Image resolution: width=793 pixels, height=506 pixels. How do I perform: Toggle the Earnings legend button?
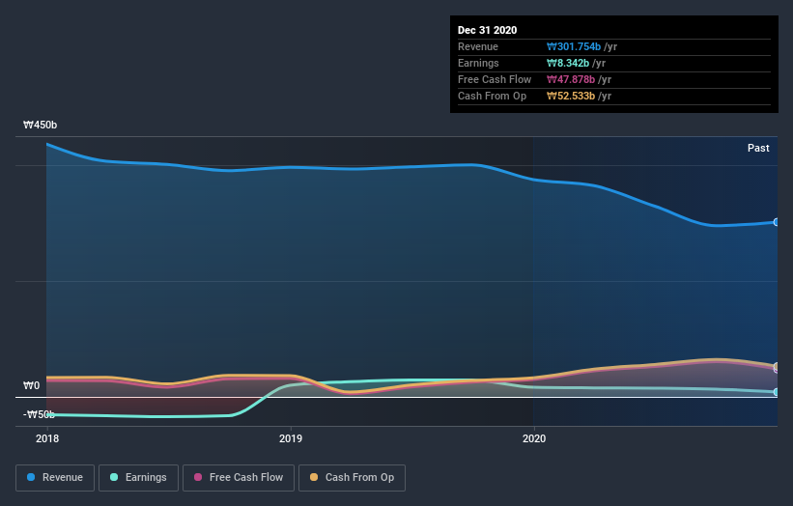click(138, 478)
